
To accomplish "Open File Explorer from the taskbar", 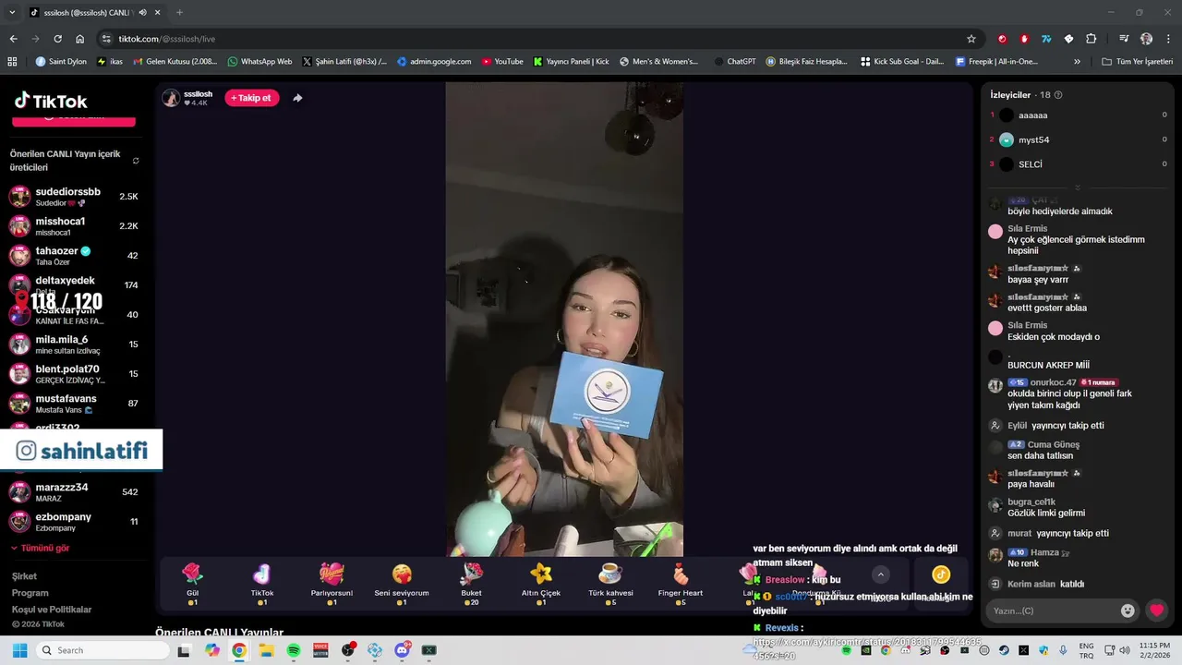I will pyautogui.click(x=266, y=650).
